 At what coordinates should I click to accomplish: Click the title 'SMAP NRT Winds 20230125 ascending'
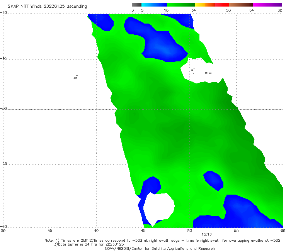tap(47, 6)
